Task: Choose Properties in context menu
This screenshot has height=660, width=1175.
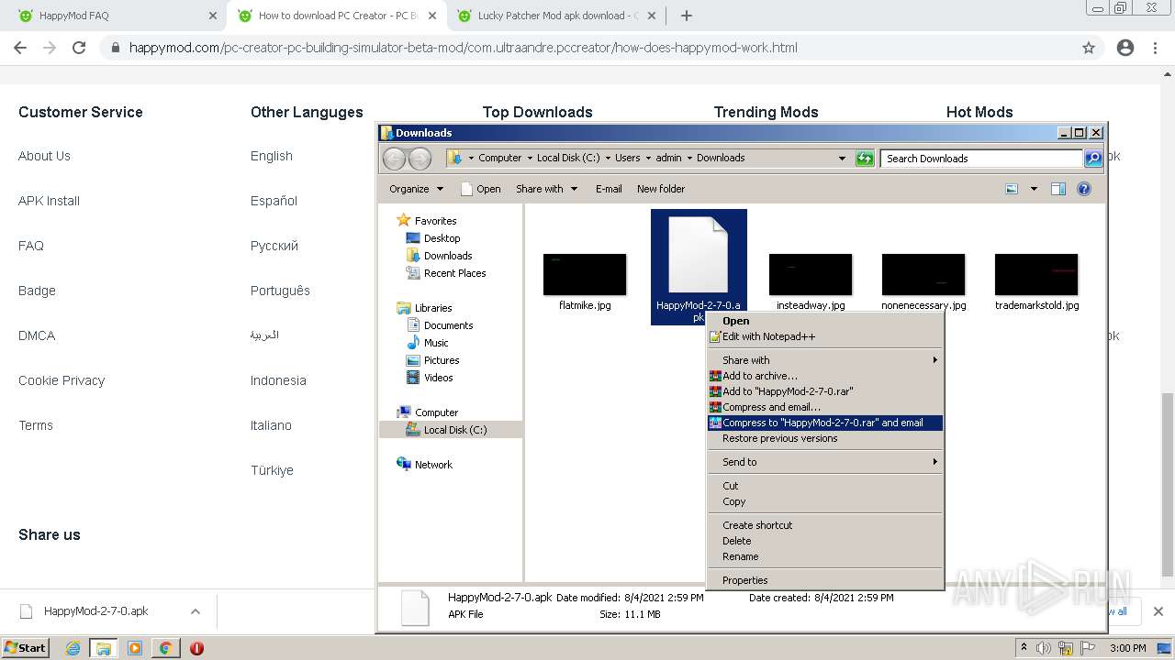Action: [x=824, y=580]
